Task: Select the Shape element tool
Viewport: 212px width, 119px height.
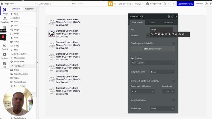Action: point(17,34)
